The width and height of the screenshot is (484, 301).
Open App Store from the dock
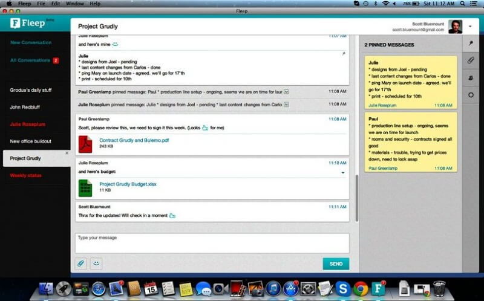[290, 289]
